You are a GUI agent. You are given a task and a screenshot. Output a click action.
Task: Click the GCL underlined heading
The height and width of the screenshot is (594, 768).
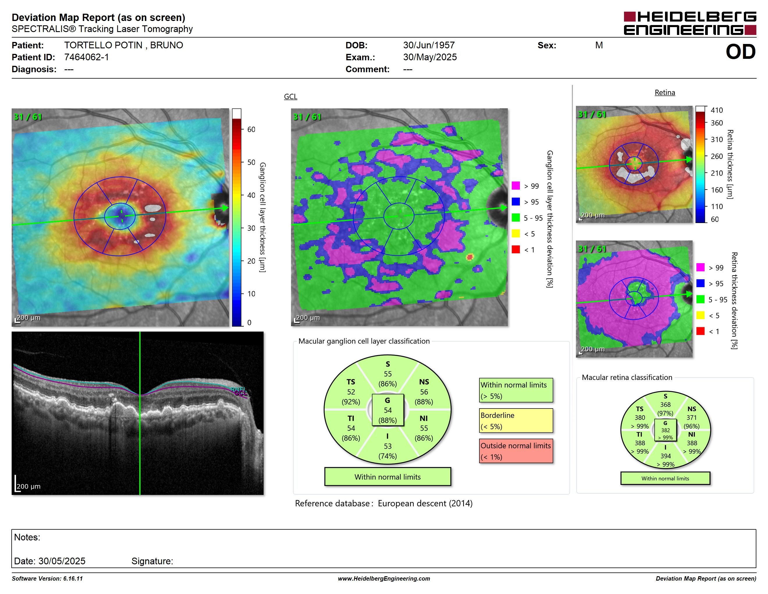pos(290,96)
